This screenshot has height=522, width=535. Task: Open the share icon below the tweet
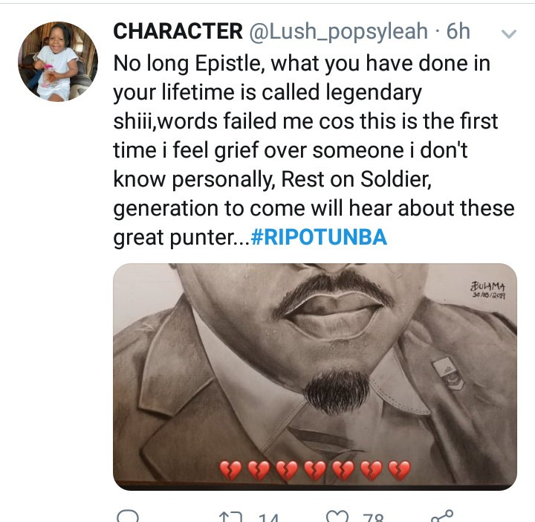click(443, 516)
